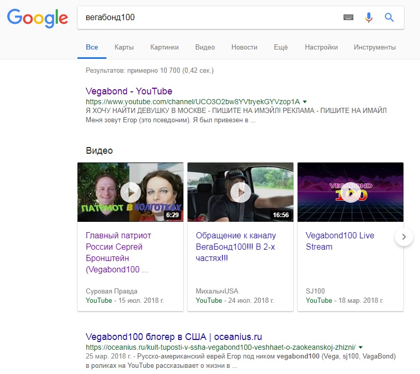
Task: Click the Я ХОЧУ НАЙТИ ДЕВУШКУ snippet text
Action: pyautogui.click(x=236, y=116)
